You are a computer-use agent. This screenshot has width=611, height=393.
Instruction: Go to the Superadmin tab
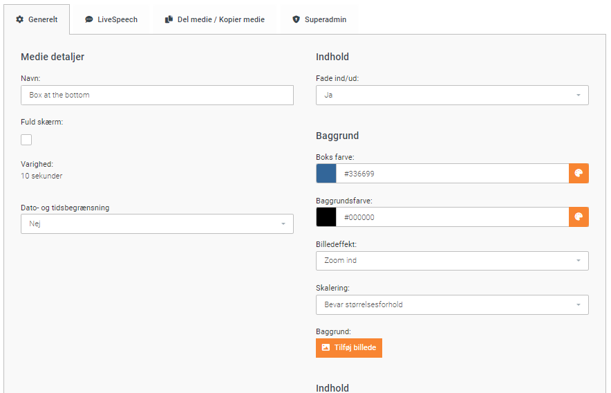pyautogui.click(x=318, y=19)
